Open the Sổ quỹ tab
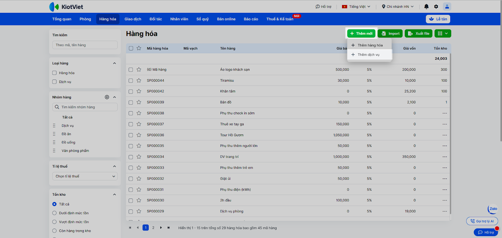 point(203,19)
